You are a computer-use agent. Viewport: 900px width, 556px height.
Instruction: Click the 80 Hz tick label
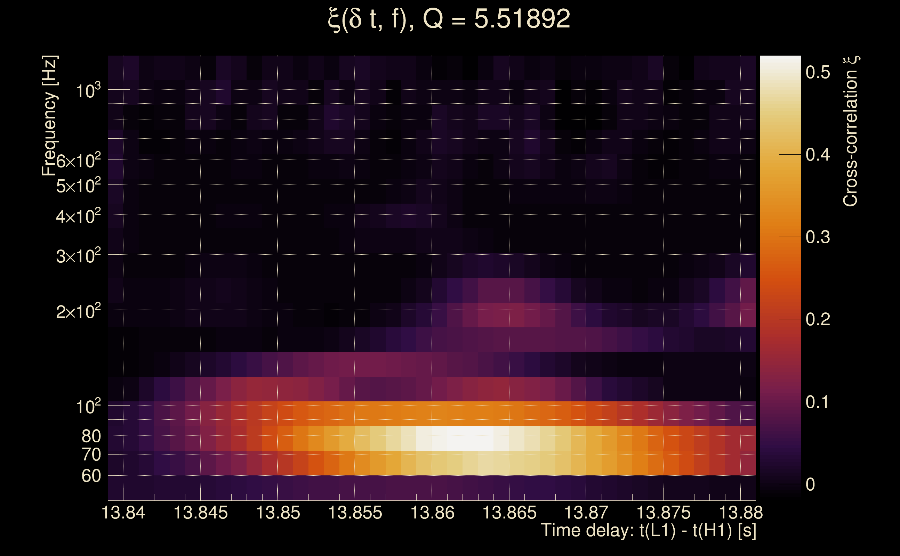(91, 436)
